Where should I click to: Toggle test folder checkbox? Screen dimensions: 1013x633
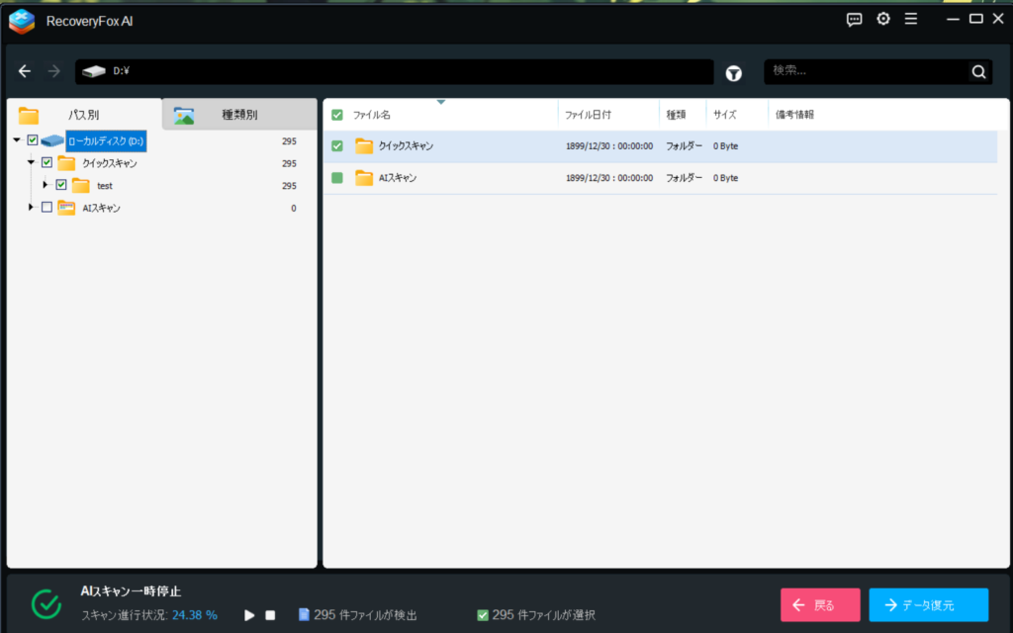pos(60,185)
